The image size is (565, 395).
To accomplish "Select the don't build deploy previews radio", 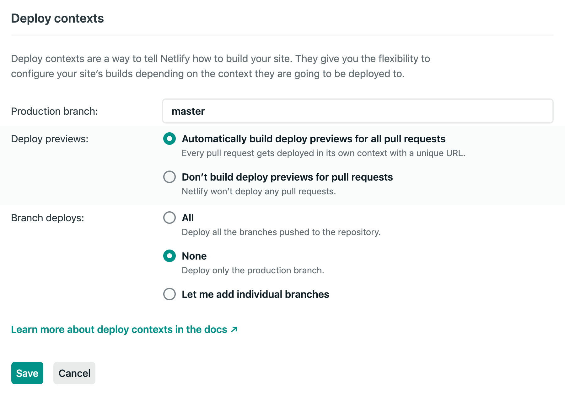I will click(x=169, y=177).
